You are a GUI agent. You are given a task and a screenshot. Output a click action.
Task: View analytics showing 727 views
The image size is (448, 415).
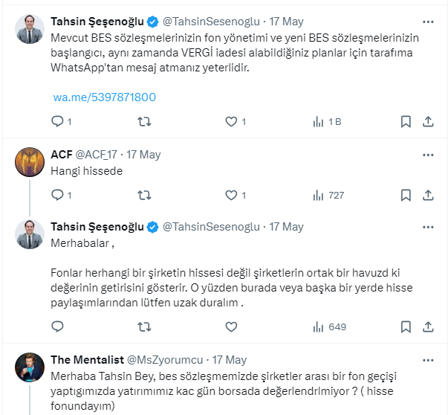pyautogui.click(x=328, y=195)
